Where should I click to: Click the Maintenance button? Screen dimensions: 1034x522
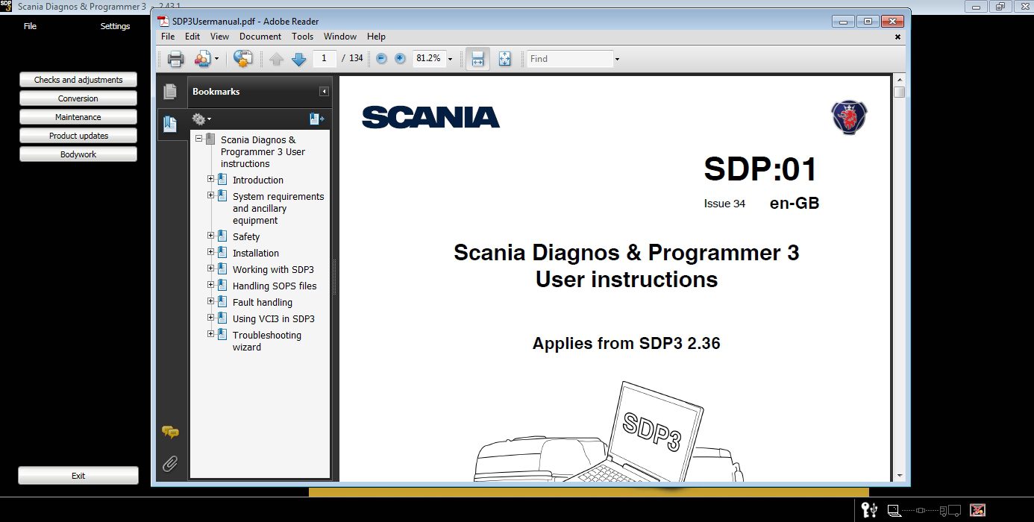click(x=78, y=116)
